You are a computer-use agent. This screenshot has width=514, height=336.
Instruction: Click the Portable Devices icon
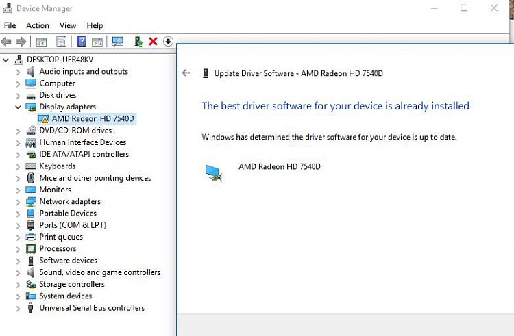tap(31, 214)
